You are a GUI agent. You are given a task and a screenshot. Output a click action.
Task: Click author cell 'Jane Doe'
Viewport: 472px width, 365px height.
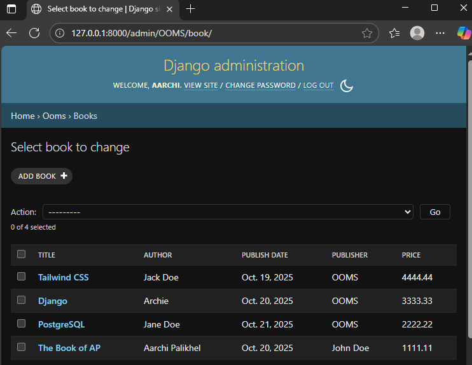tap(162, 324)
